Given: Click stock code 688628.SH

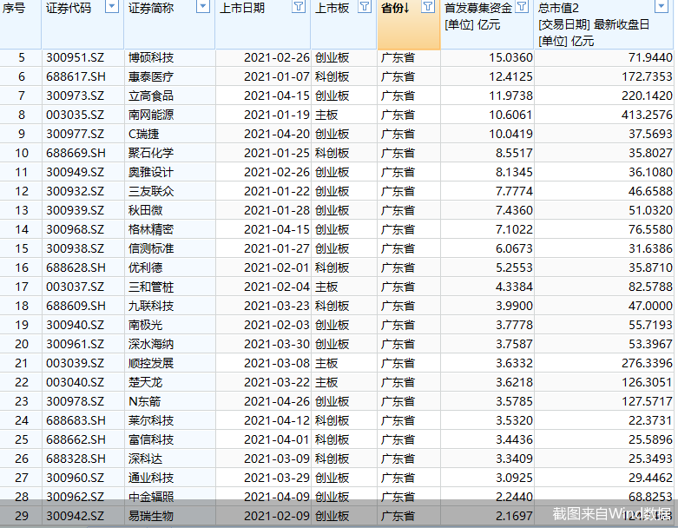Looking at the screenshot, I should [x=76, y=267].
